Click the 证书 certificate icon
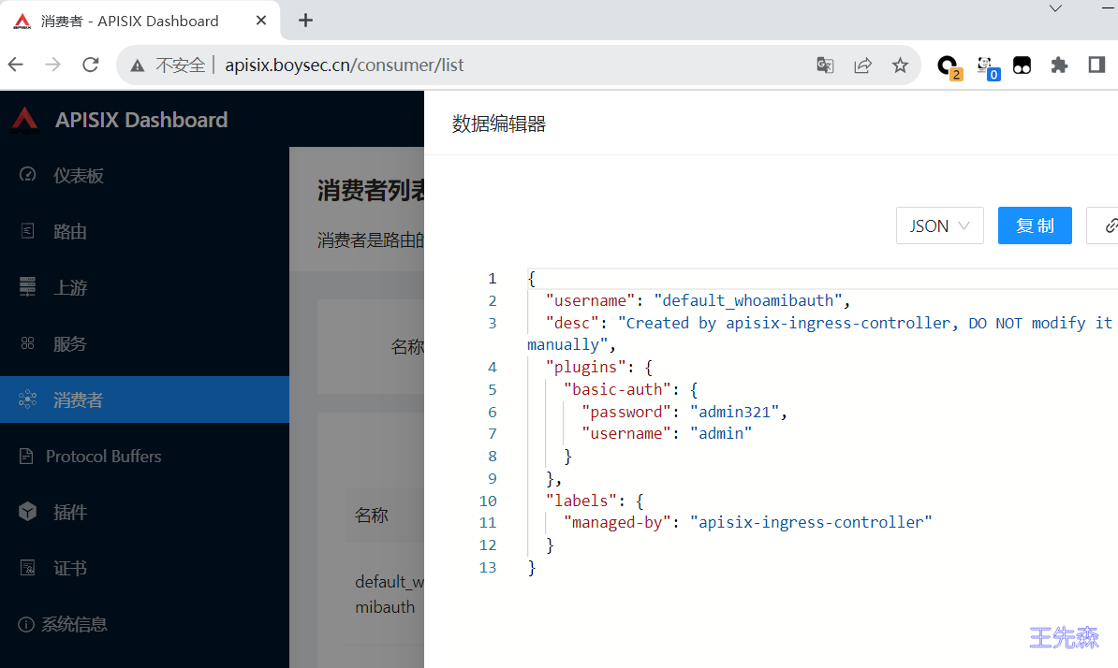The image size is (1118, 668). (28, 568)
